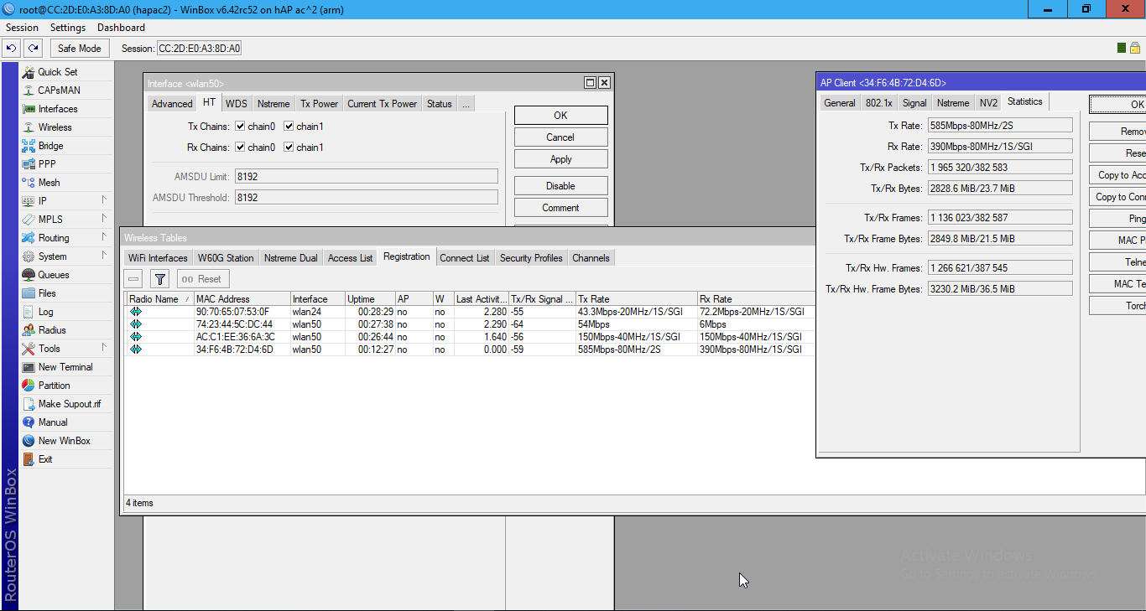Open New Terminal from sidebar
1146x611 pixels.
click(x=65, y=367)
